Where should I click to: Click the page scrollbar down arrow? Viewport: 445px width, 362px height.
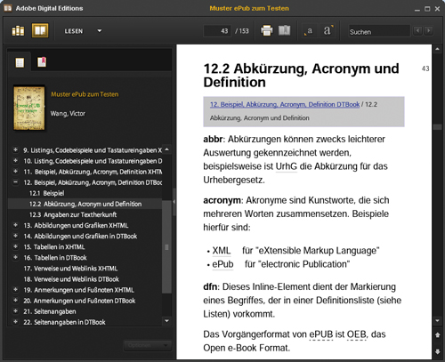[437, 320]
